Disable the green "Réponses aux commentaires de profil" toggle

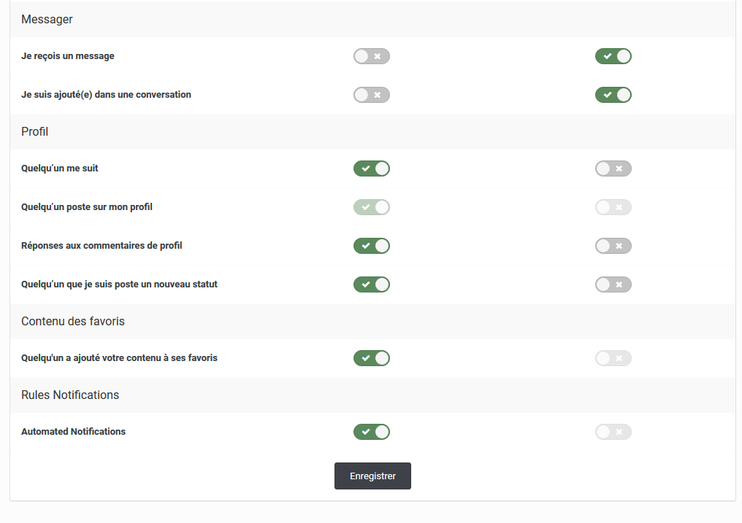(x=372, y=246)
